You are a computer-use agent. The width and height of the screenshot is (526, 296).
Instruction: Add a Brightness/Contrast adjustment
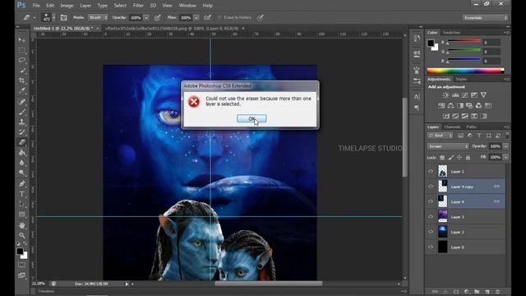pos(445,95)
